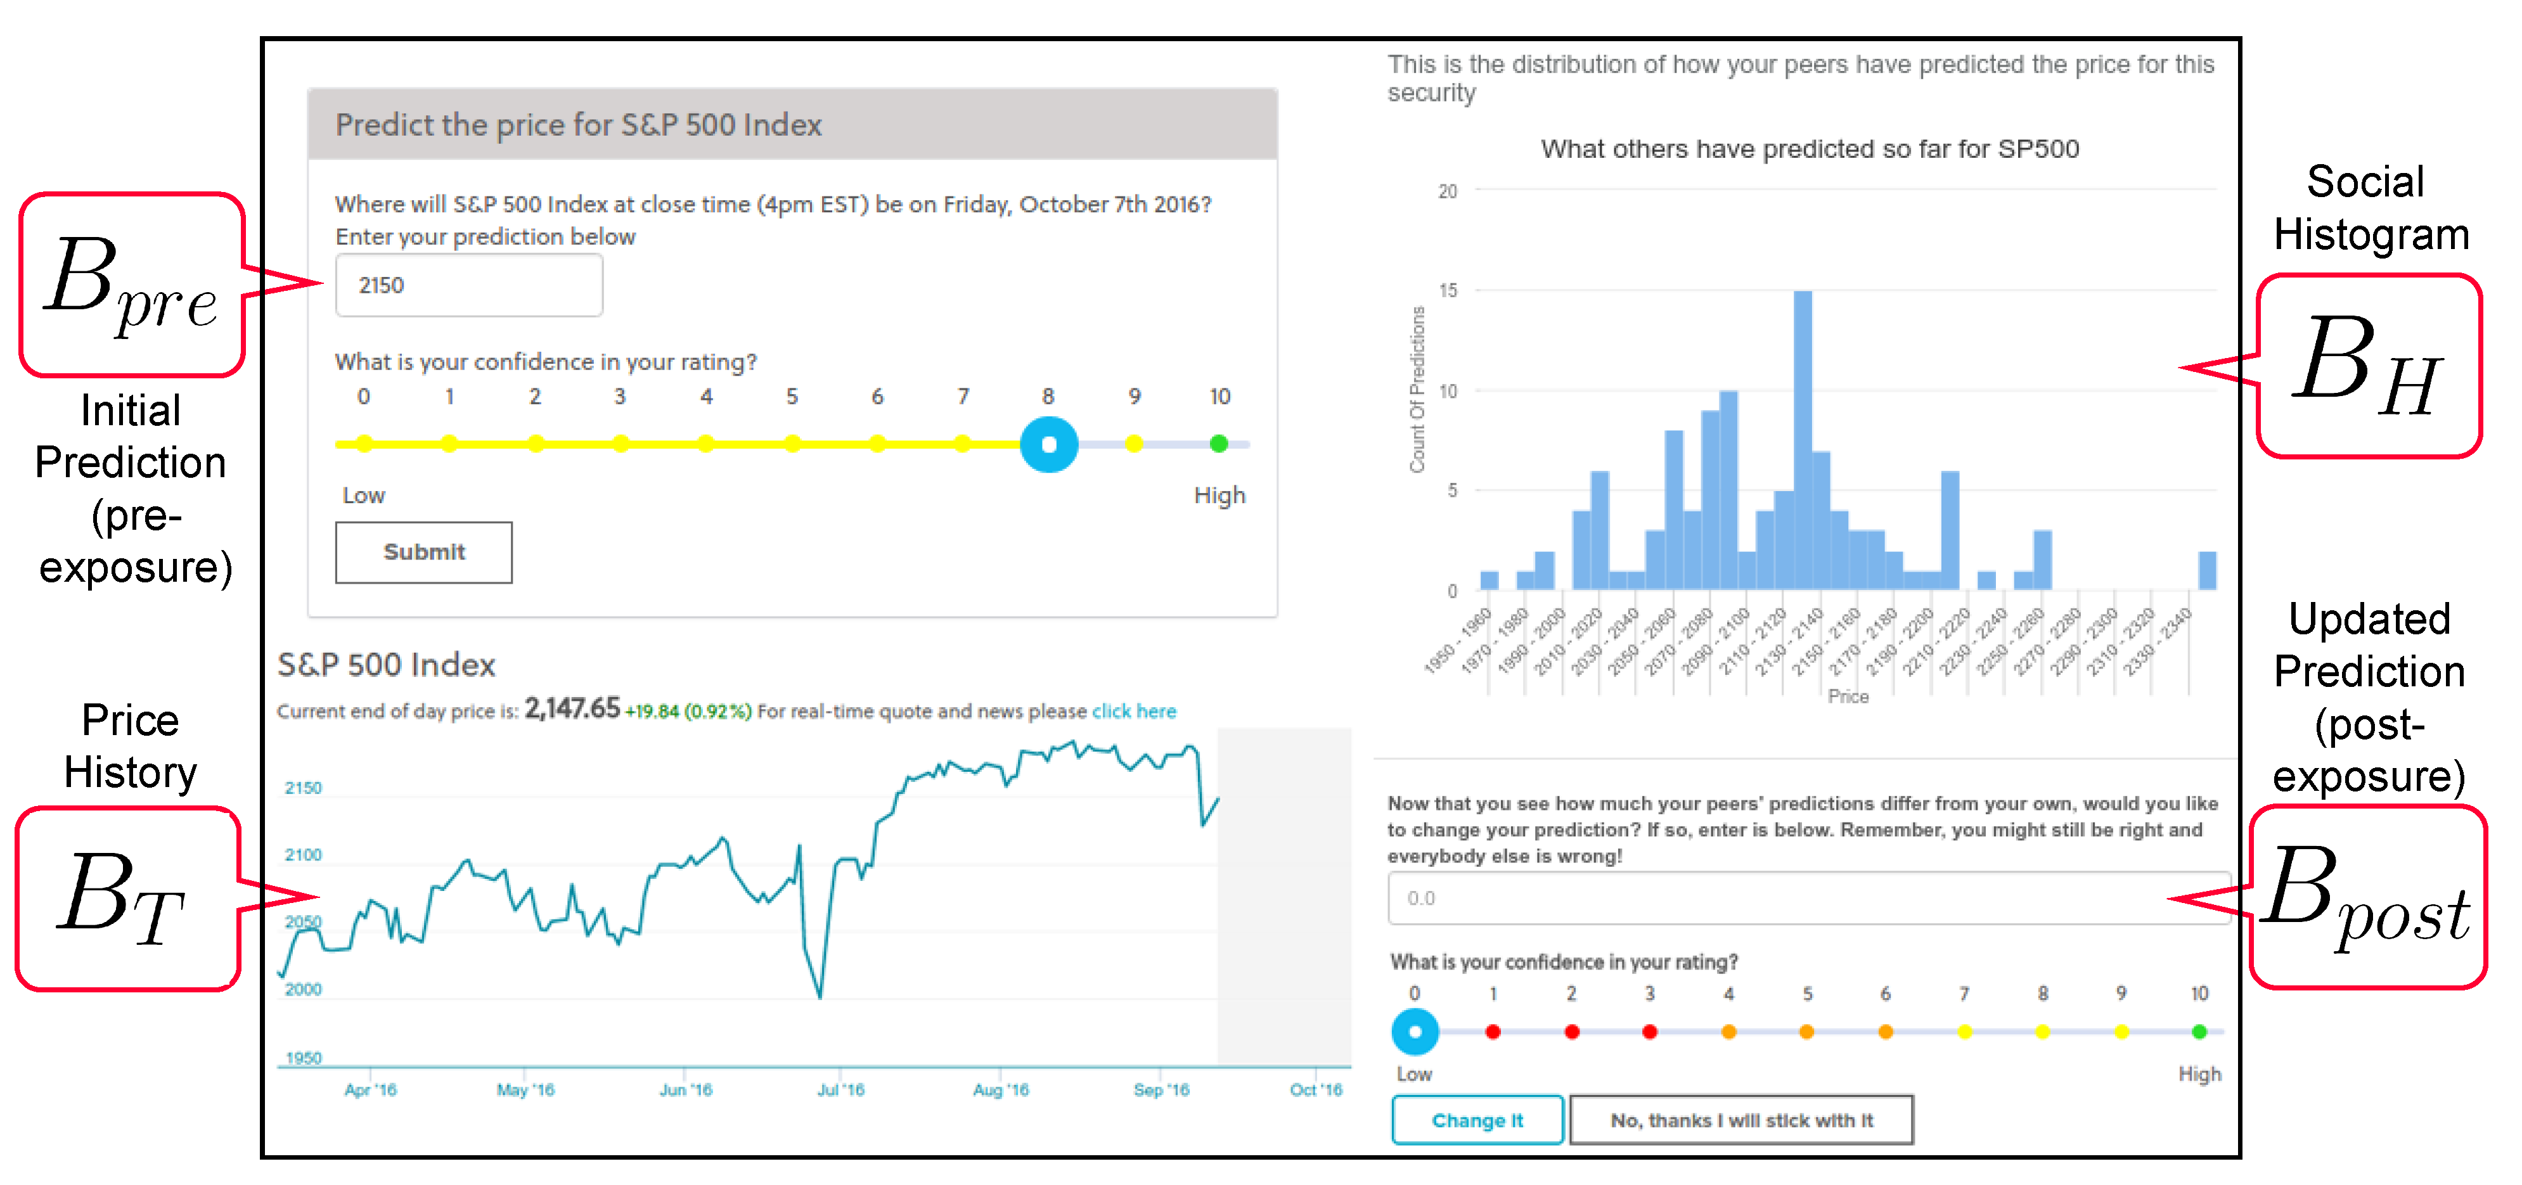Image resolution: width=2522 pixels, height=1185 pixels.
Task: Select red confidence 3 dot on lower slider
Action: [x=1650, y=1032]
